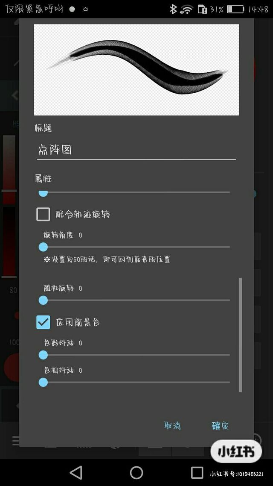Tap the recent apps square icon
The image size is (273, 486).
coord(197,473)
